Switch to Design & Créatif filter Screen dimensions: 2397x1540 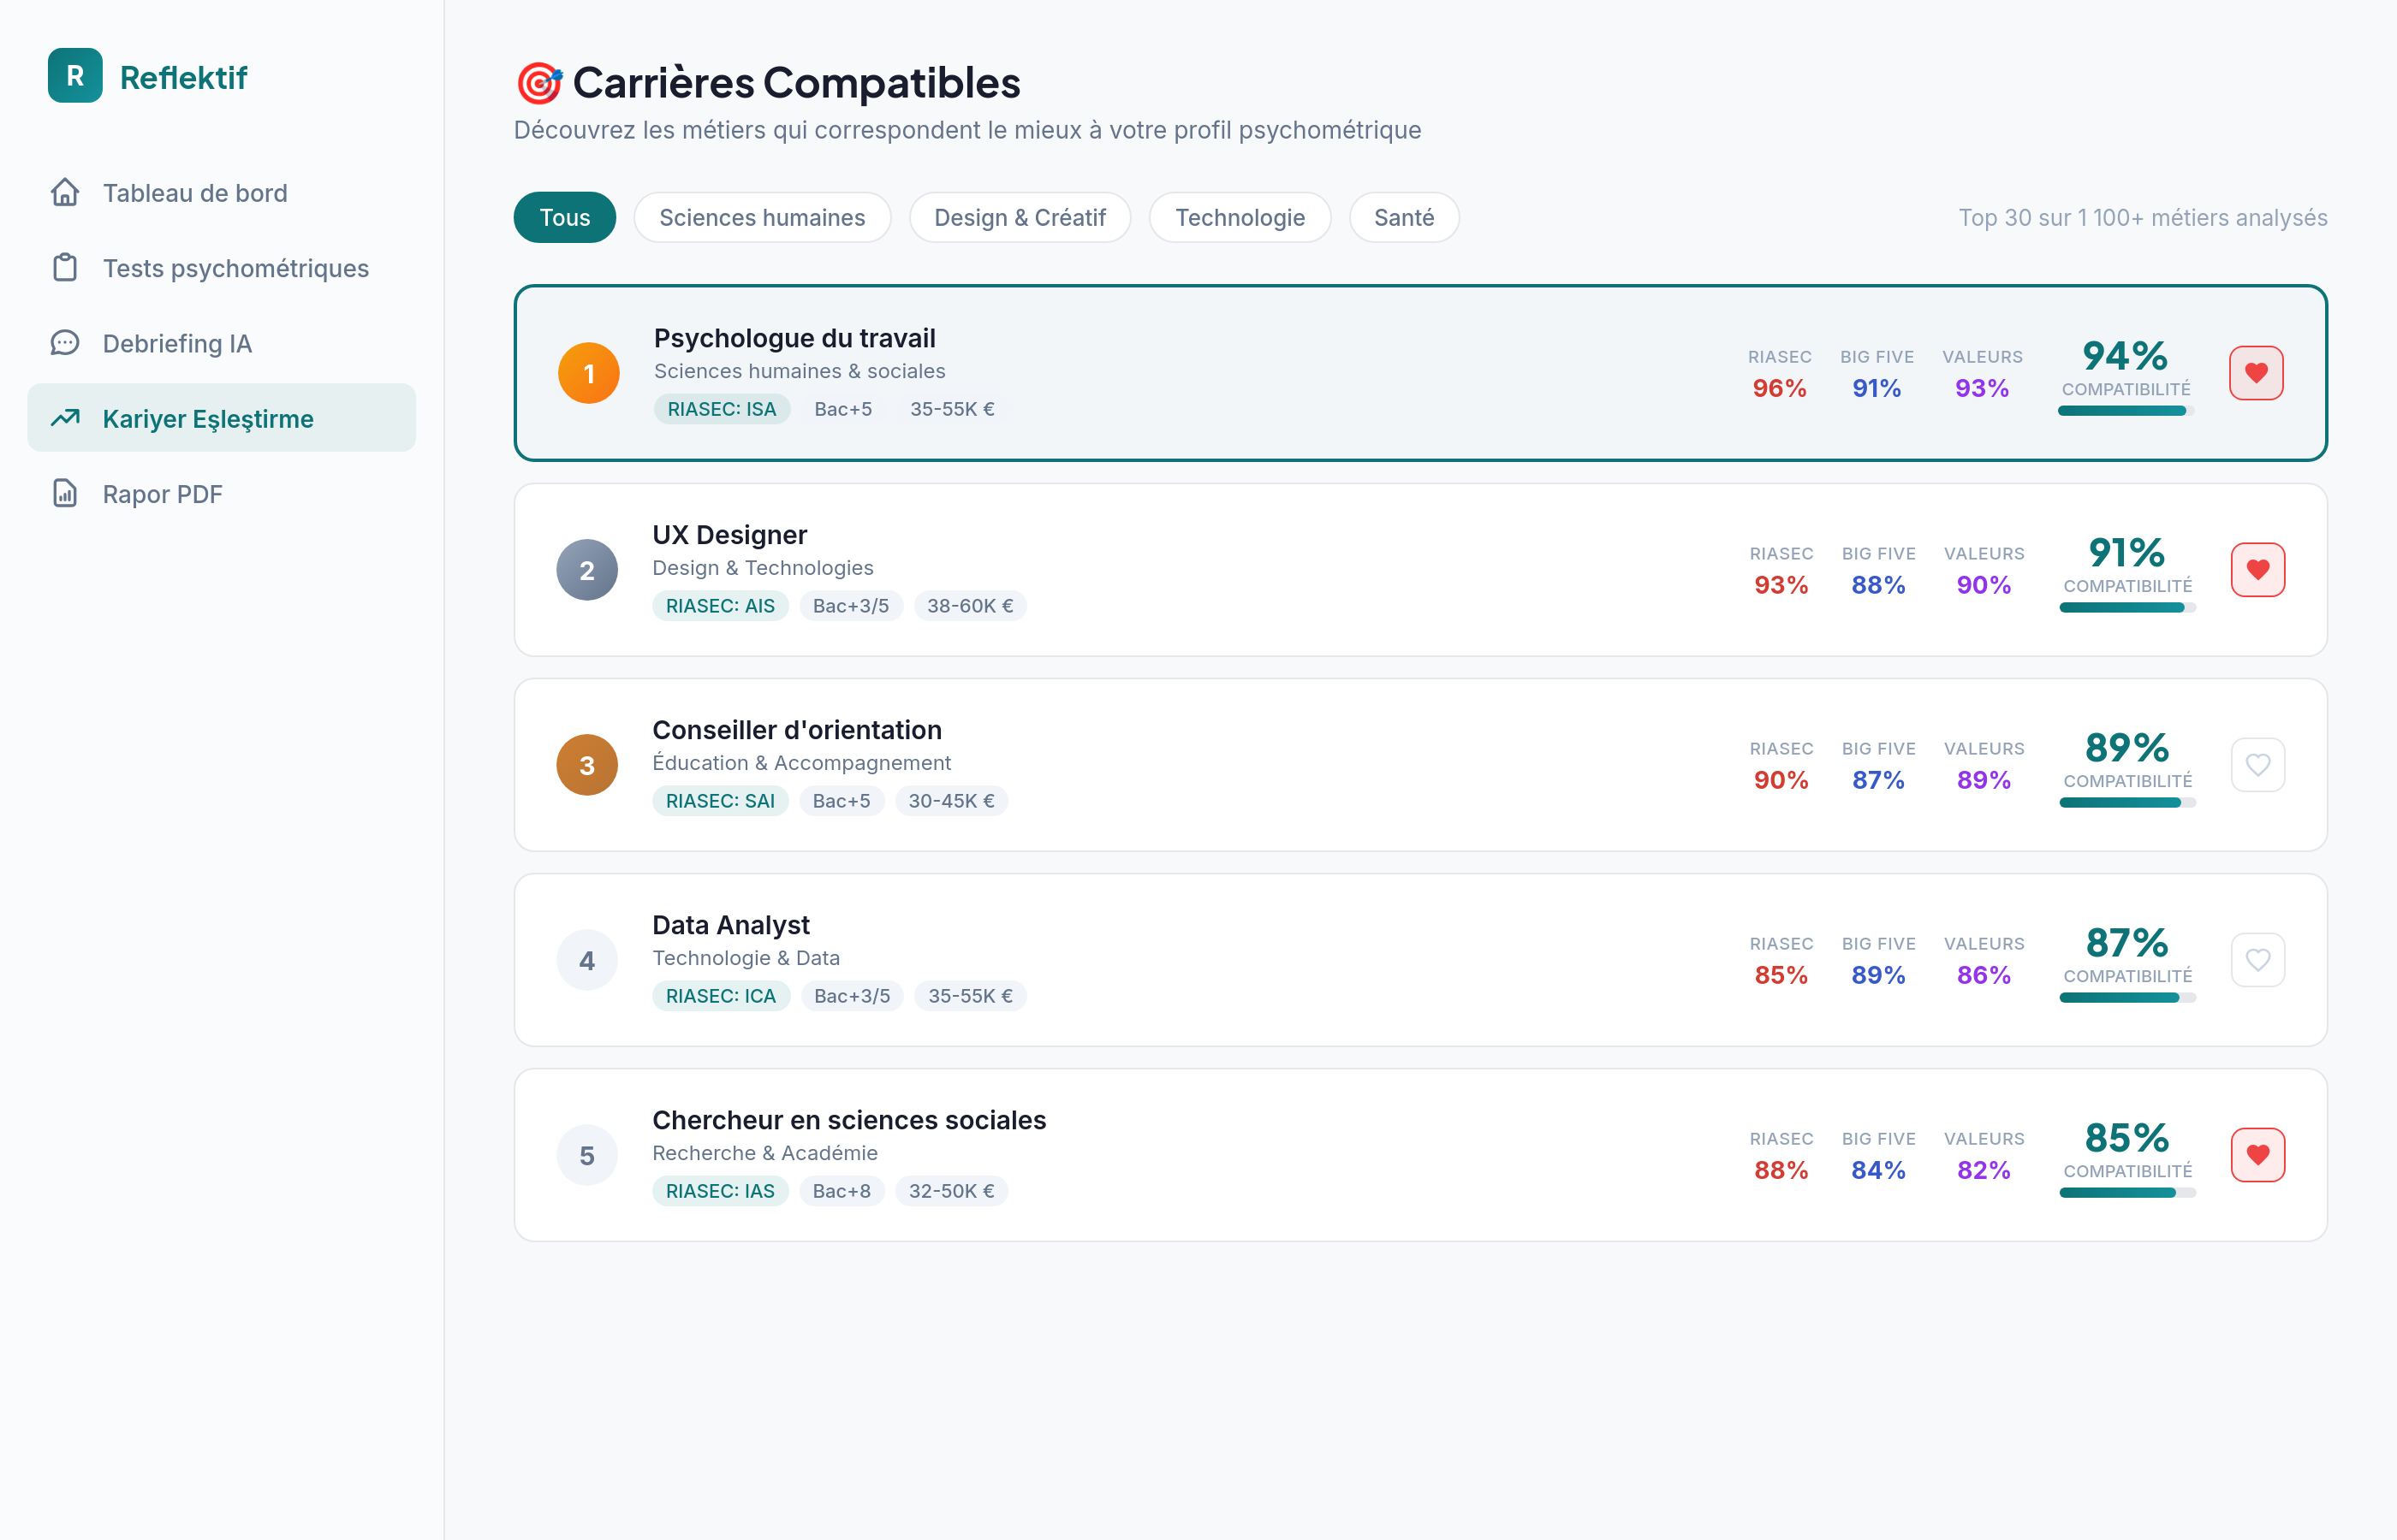1020,217
